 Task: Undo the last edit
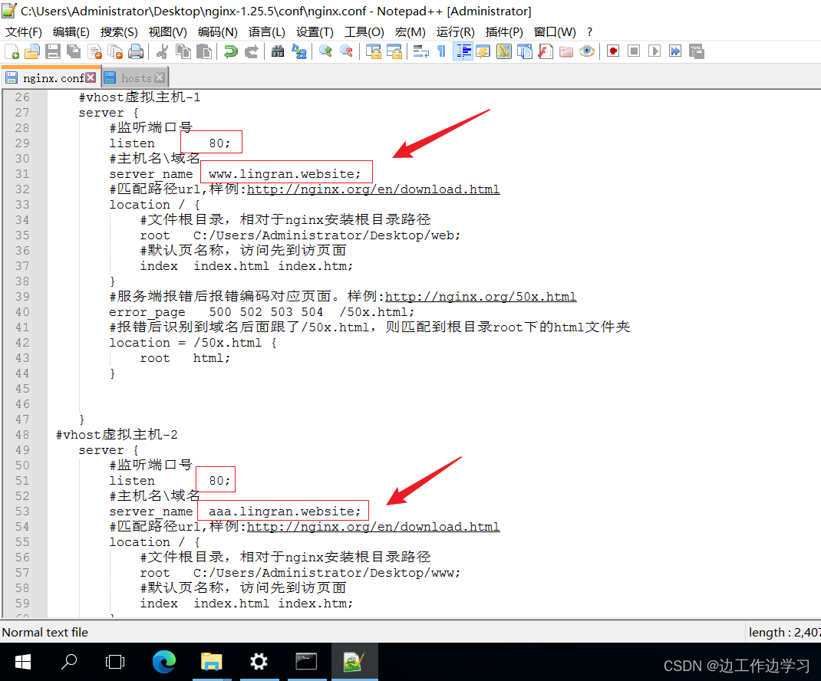pyautogui.click(x=230, y=51)
